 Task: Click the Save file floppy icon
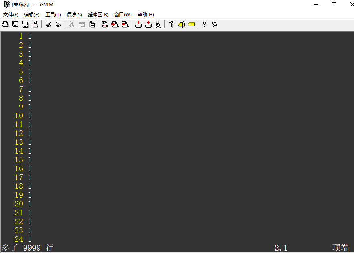coord(15,24)
